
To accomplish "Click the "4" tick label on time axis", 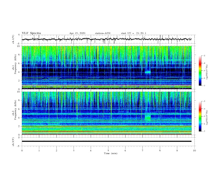I will click(x=91, y=150).
